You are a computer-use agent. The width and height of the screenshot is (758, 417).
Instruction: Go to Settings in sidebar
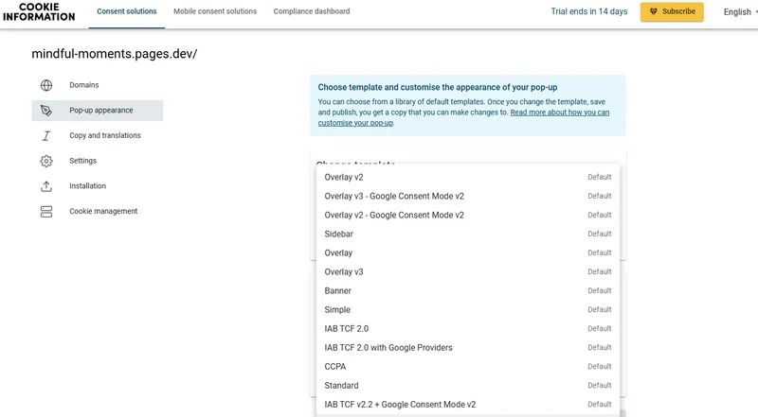click(x=98, y=161)
